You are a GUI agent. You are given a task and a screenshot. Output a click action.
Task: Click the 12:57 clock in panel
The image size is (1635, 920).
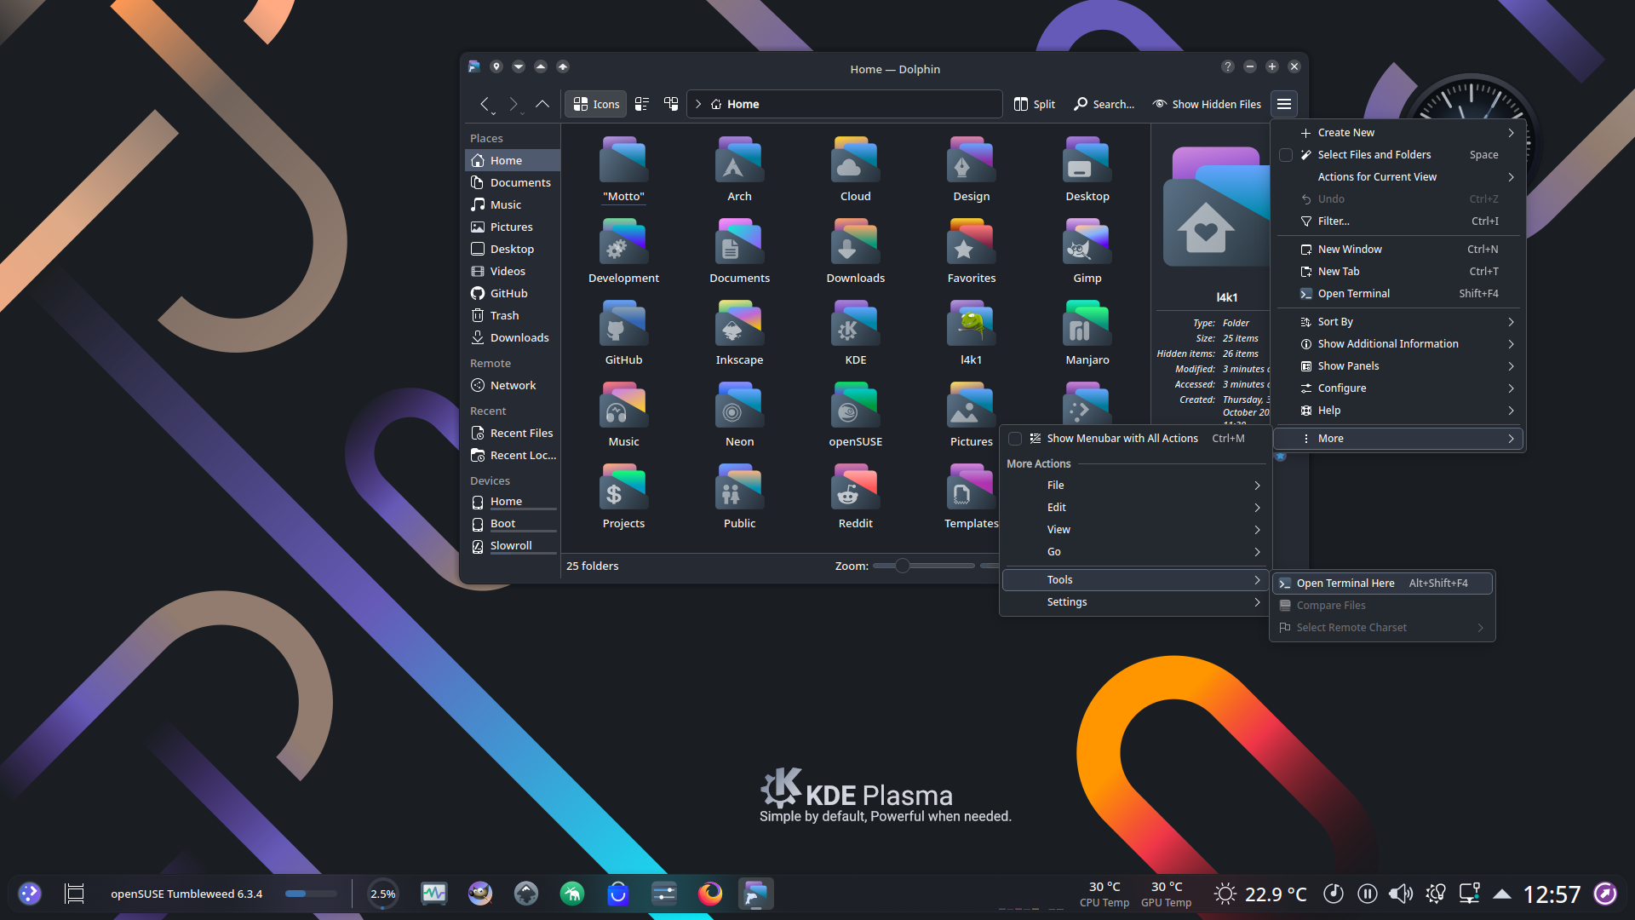pos(1552,894)
